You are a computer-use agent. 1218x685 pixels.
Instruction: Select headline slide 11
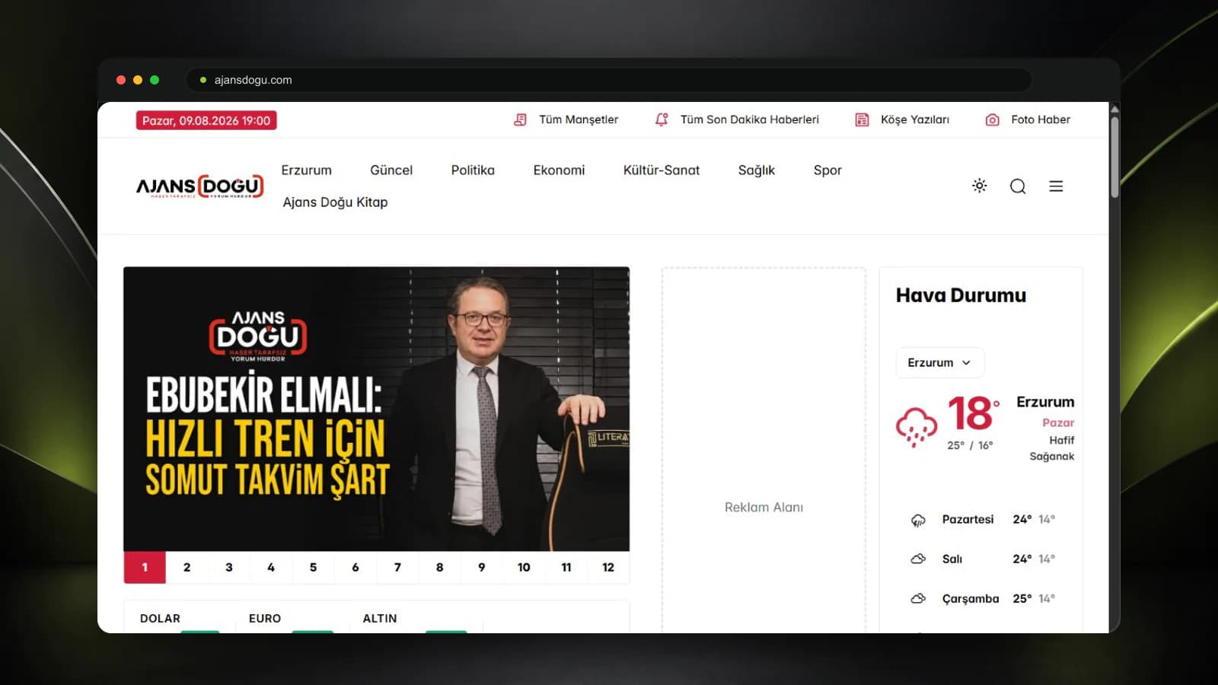point(566,567)
